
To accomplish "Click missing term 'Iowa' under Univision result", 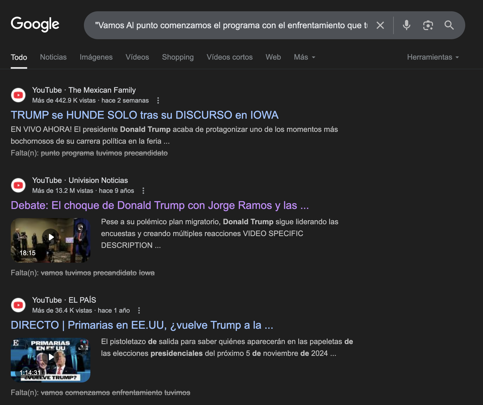I will (x=147, y=273).
